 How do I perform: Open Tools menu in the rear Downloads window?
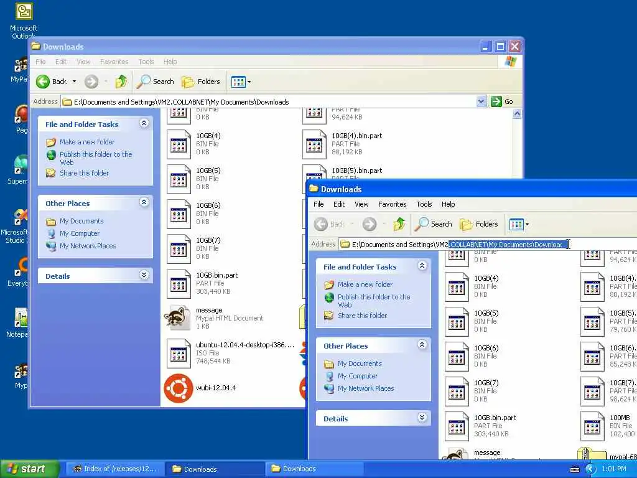coord(146,62)
